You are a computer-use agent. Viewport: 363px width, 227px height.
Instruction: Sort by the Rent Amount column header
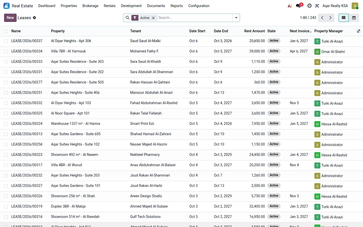[x=255, y=31]
